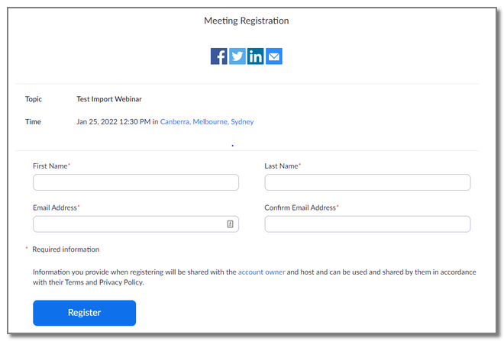The width and height of the screenshot is (504, 341).
Task: Click into the Confirm Email Address field
Action: click(x=367, y=224)
